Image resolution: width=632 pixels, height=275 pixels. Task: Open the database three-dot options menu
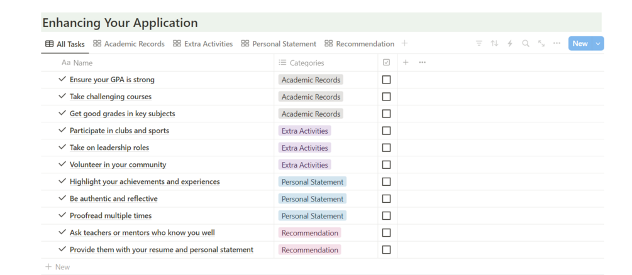coord(557,43)
